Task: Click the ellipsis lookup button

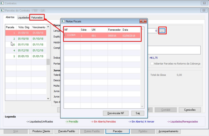Action: [x=162, y=31]
